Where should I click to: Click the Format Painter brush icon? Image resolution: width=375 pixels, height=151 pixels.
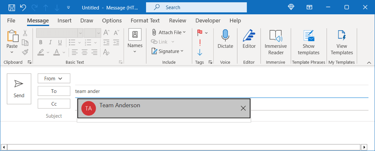coord(25,52)
